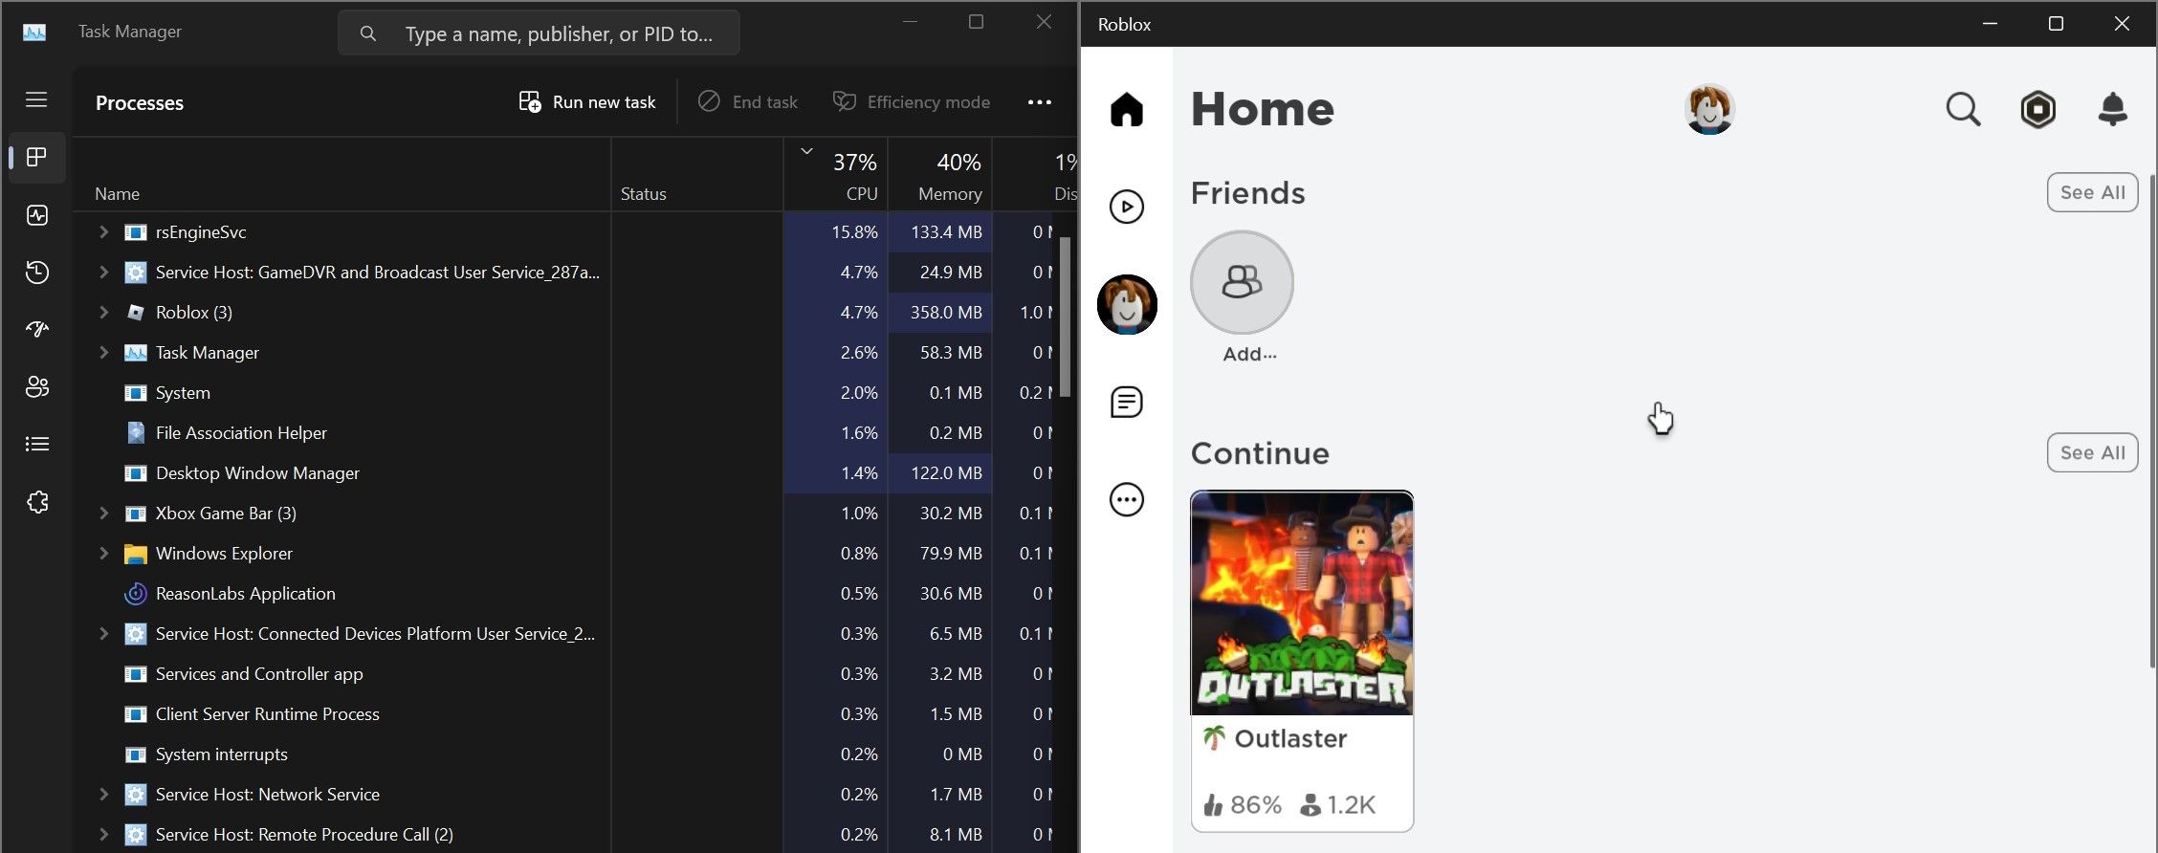Open Performance page in Task Manager sidebar
Viewport: 2158px width, 853px height.
click(x=36, y=215)
